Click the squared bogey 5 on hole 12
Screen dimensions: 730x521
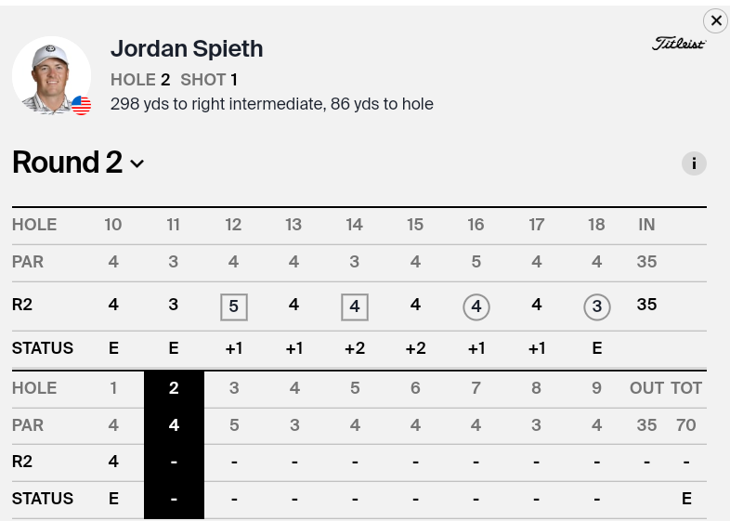tap(234, 306)
